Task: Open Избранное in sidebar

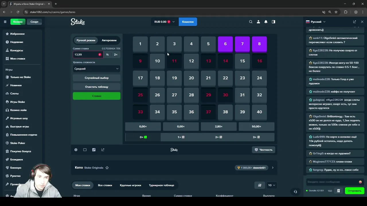Action: tap(17, 34)
